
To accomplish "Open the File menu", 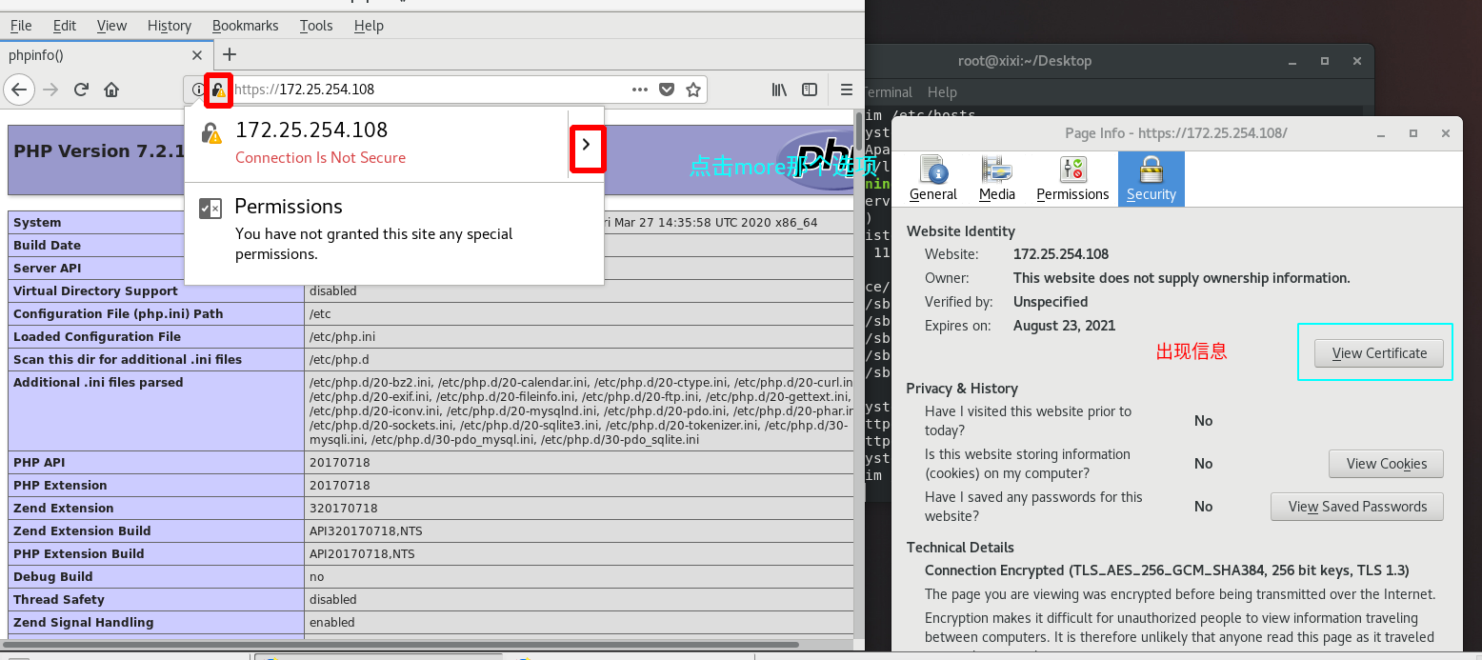I will pos(21,26).
